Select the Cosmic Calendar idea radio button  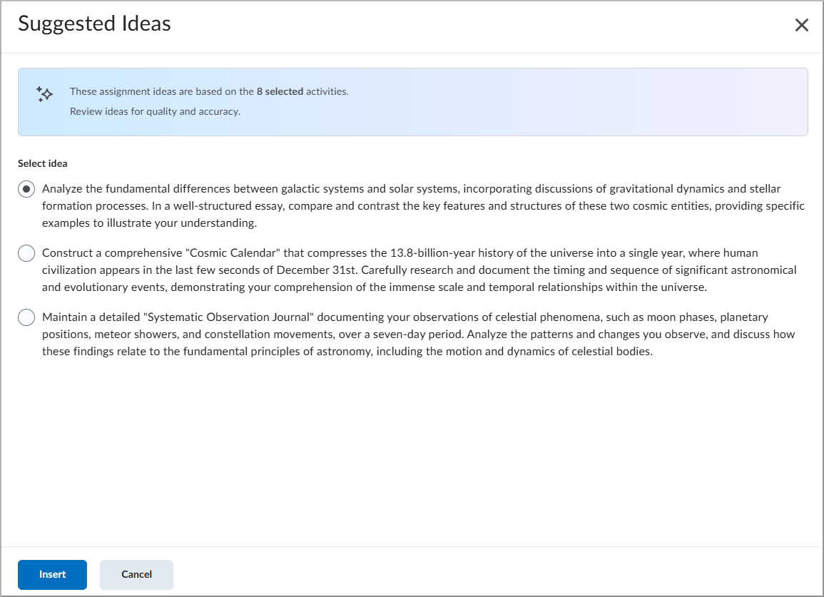coord(26,252)
